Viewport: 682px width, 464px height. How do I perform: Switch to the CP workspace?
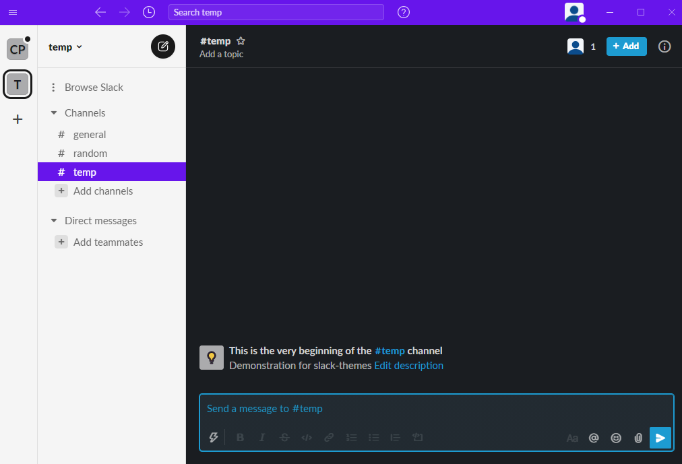[18, 49]
